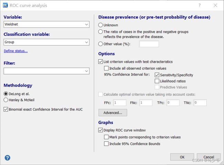Enable Likelihood ratios confidence interval
Image resolution: width=224 pixels, height=165 pixels.
click(x=157, y=81)
